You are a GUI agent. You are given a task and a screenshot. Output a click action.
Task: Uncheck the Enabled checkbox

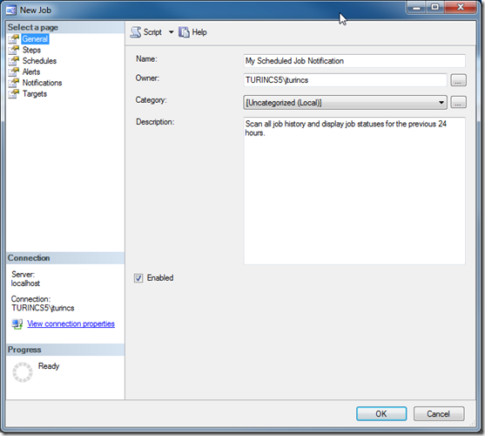pos(138,278)
